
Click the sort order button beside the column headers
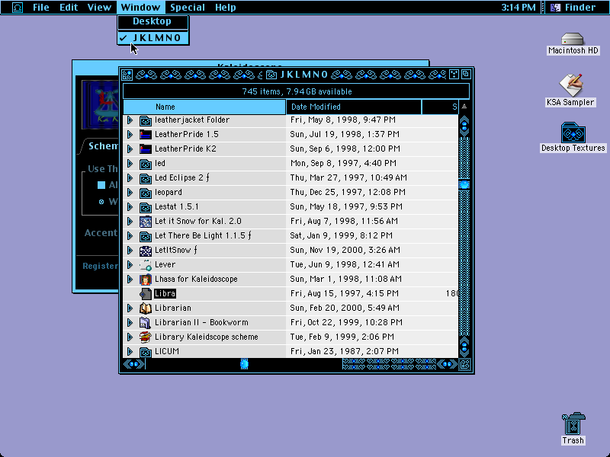464,107
